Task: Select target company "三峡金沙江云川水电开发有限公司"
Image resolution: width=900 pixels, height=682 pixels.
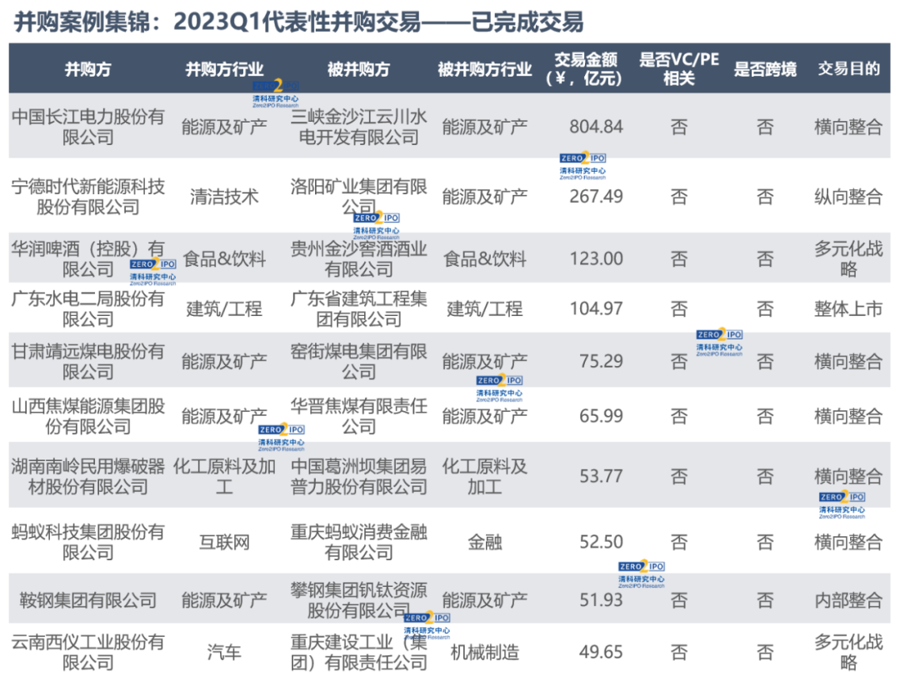Action: 358,127
